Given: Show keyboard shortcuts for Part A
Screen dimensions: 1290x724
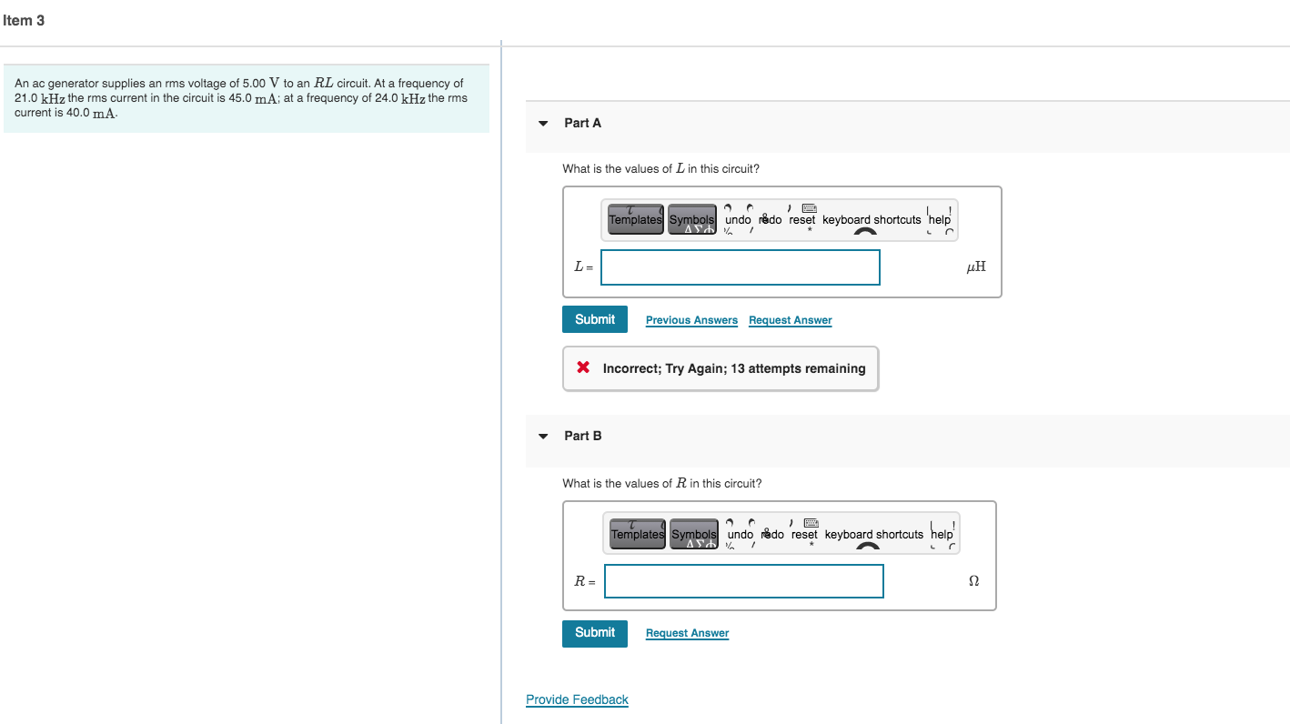Looking at the screenshot, I should click(x=872, y=219).
